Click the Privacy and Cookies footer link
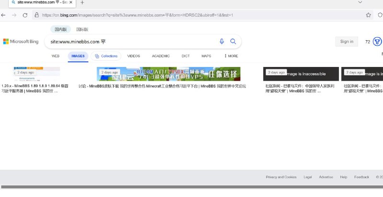The width and height of the screenshot is (383, 197). (x=281, y=177)
